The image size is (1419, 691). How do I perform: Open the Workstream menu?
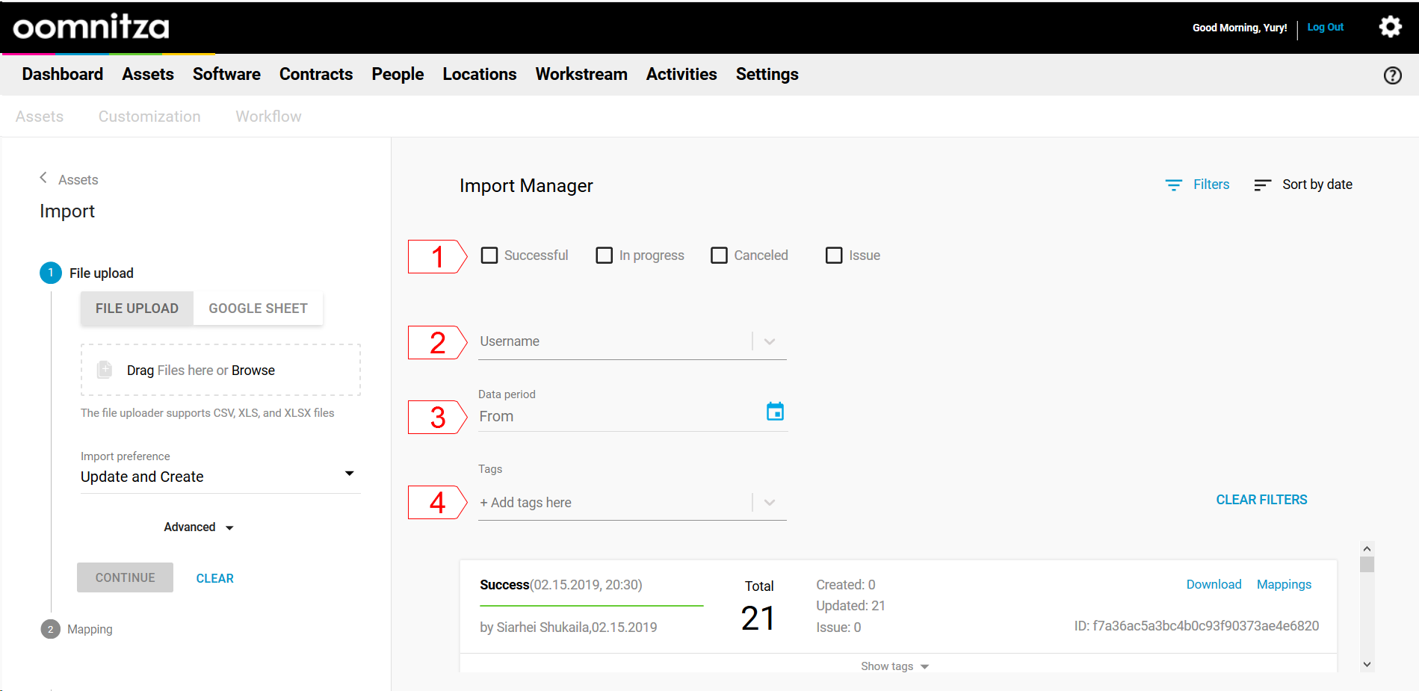click(x=581, y=74)
